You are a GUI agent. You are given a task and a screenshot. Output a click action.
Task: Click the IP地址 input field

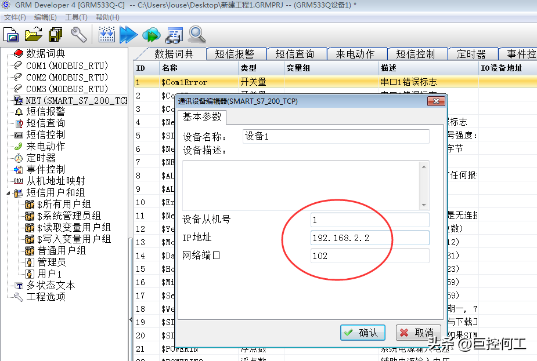370,238
